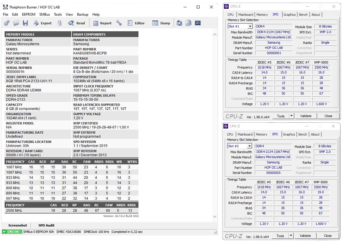
Task: Open the Help menu
Action: click(x=96, y=14)
